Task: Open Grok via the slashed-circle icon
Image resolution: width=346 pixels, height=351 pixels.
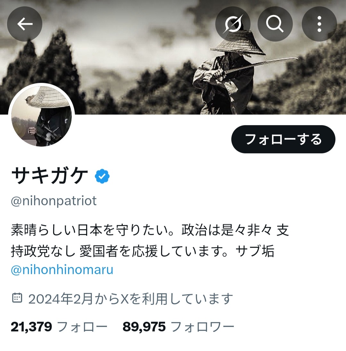Action: [x=233, y=24]
